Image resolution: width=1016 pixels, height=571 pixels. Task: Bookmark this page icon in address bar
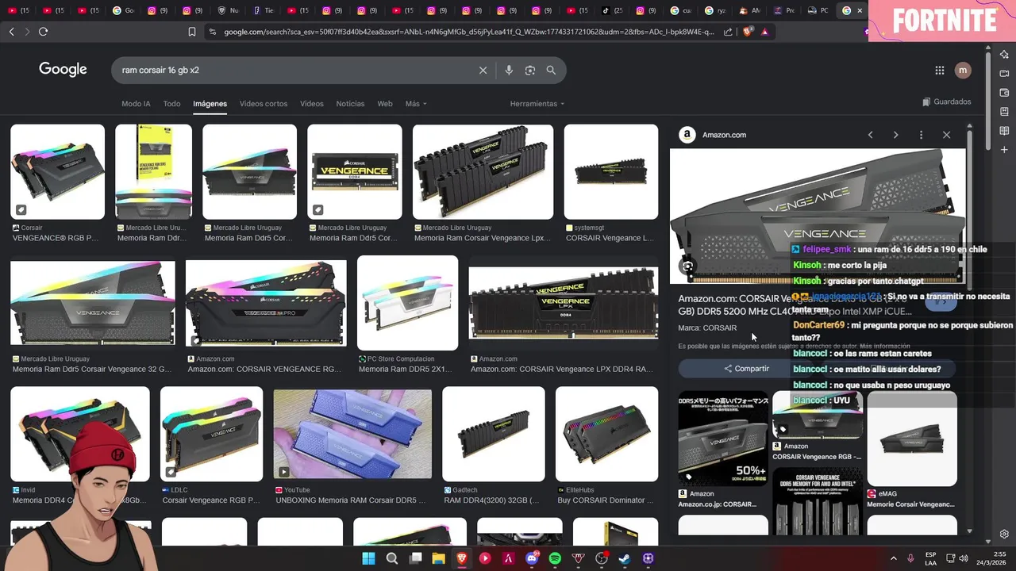coord(191,32)
